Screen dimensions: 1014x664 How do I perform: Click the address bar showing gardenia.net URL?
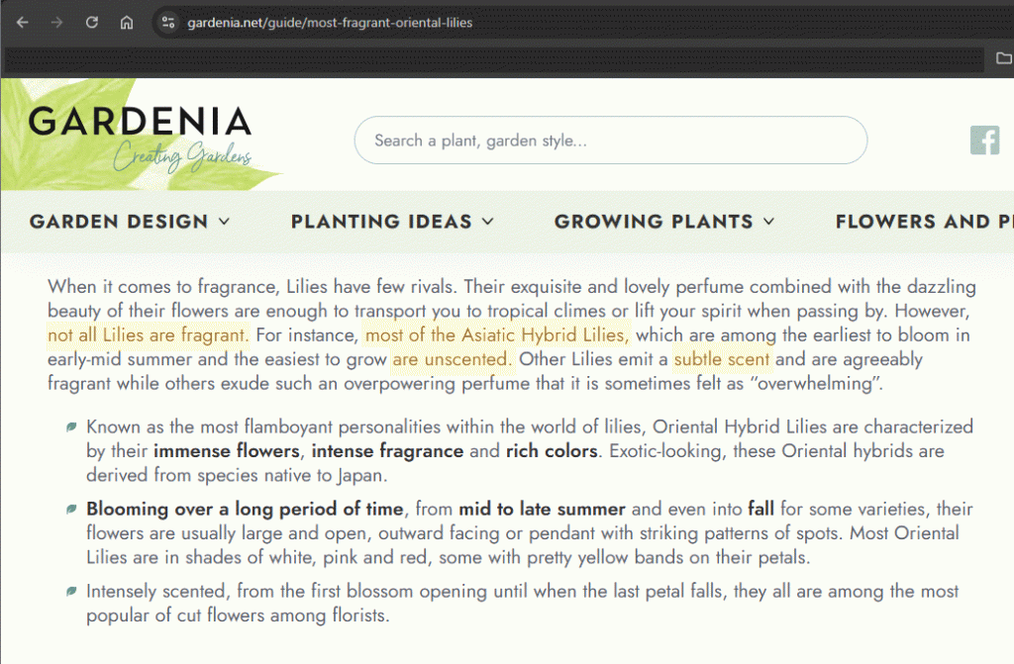330,22
